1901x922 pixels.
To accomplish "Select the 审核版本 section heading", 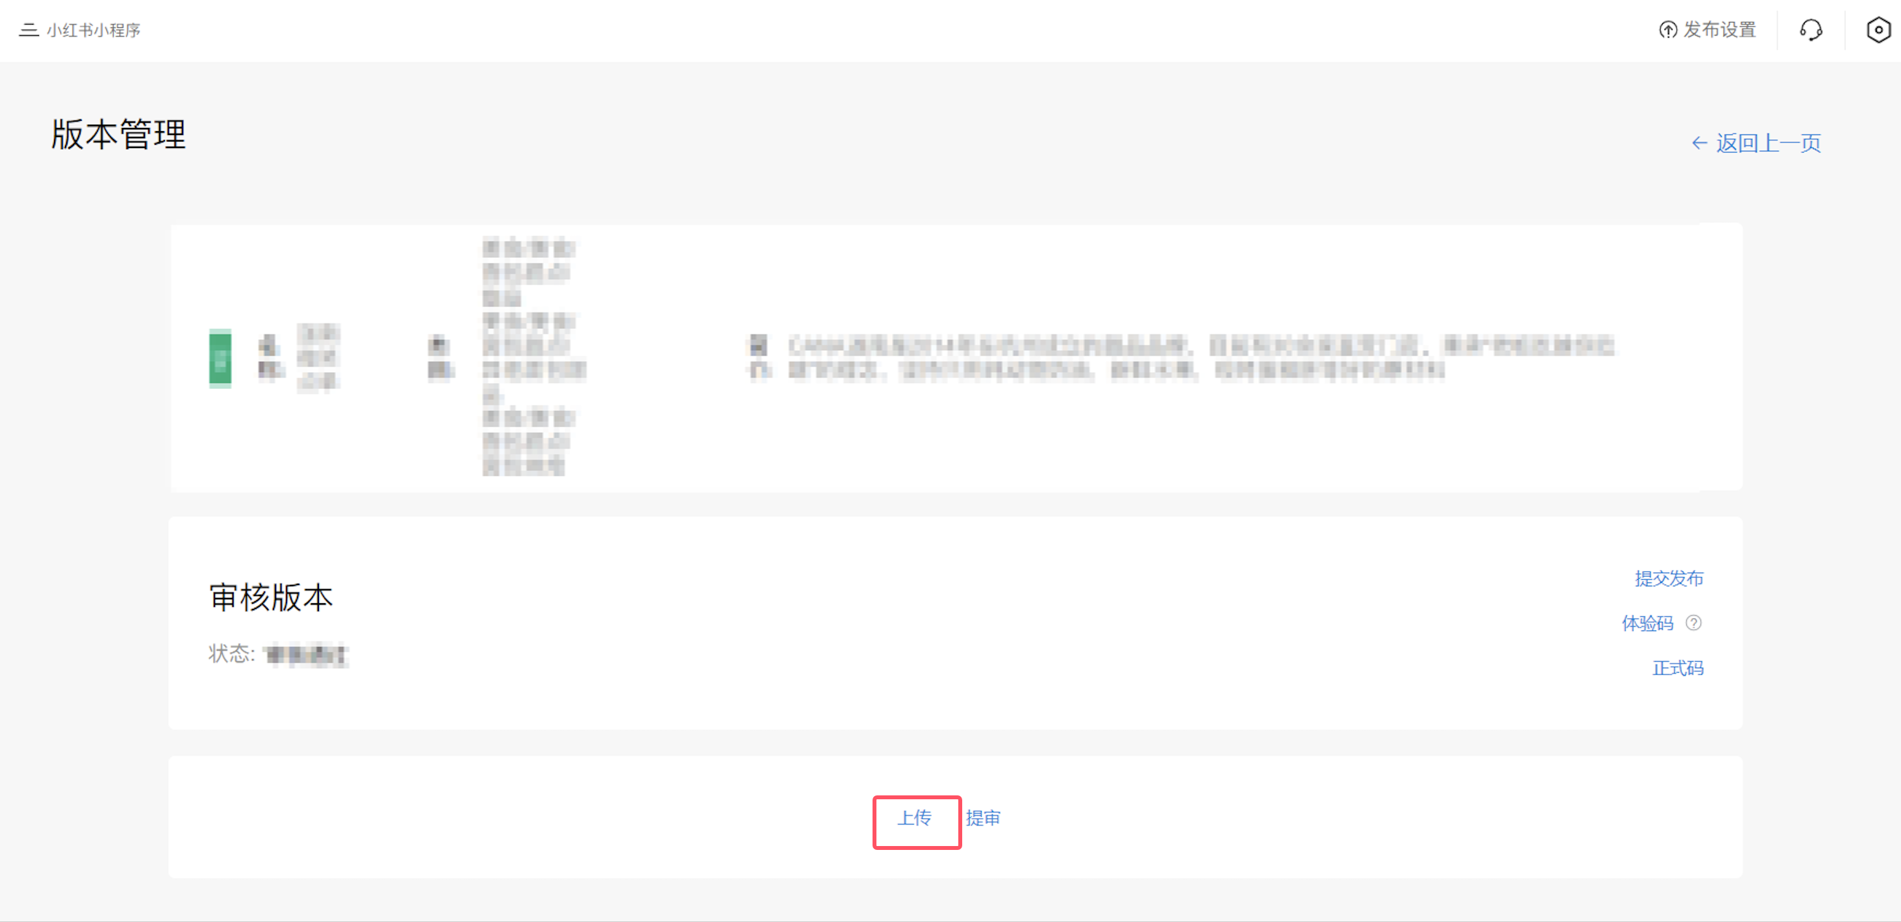I will pos(271,597).
